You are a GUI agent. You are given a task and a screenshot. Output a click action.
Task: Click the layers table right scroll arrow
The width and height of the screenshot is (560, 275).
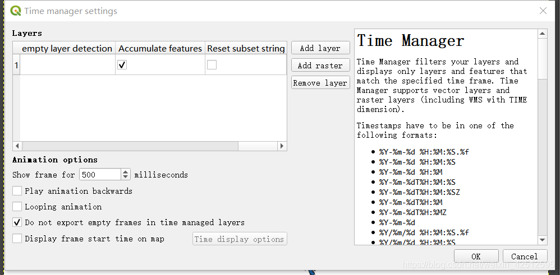[x=282, y=146]
